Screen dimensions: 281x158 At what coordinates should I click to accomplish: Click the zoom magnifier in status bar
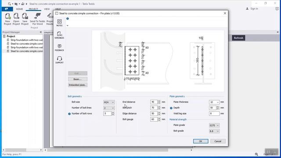tap(256, 154)
